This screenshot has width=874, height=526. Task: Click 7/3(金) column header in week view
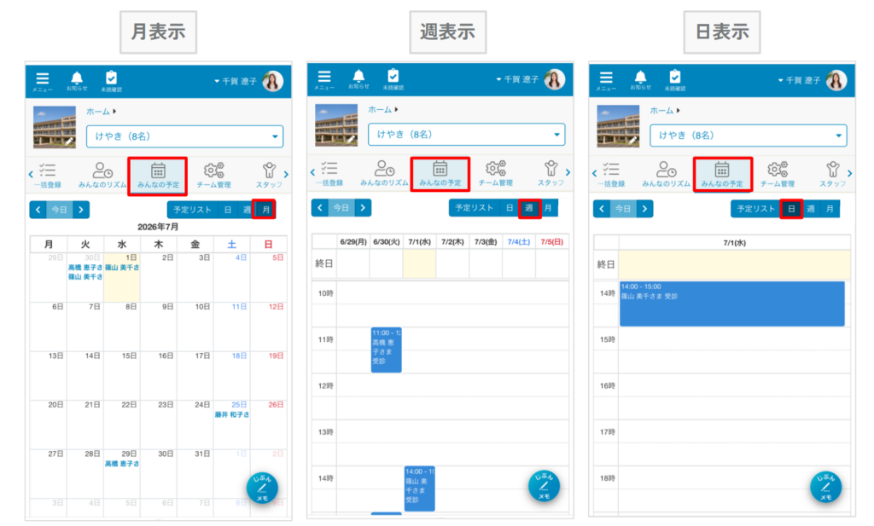[486, 241]
